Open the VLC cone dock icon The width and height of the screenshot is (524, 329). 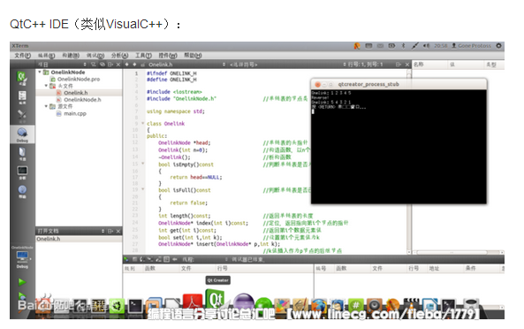[x=412, y=305]
